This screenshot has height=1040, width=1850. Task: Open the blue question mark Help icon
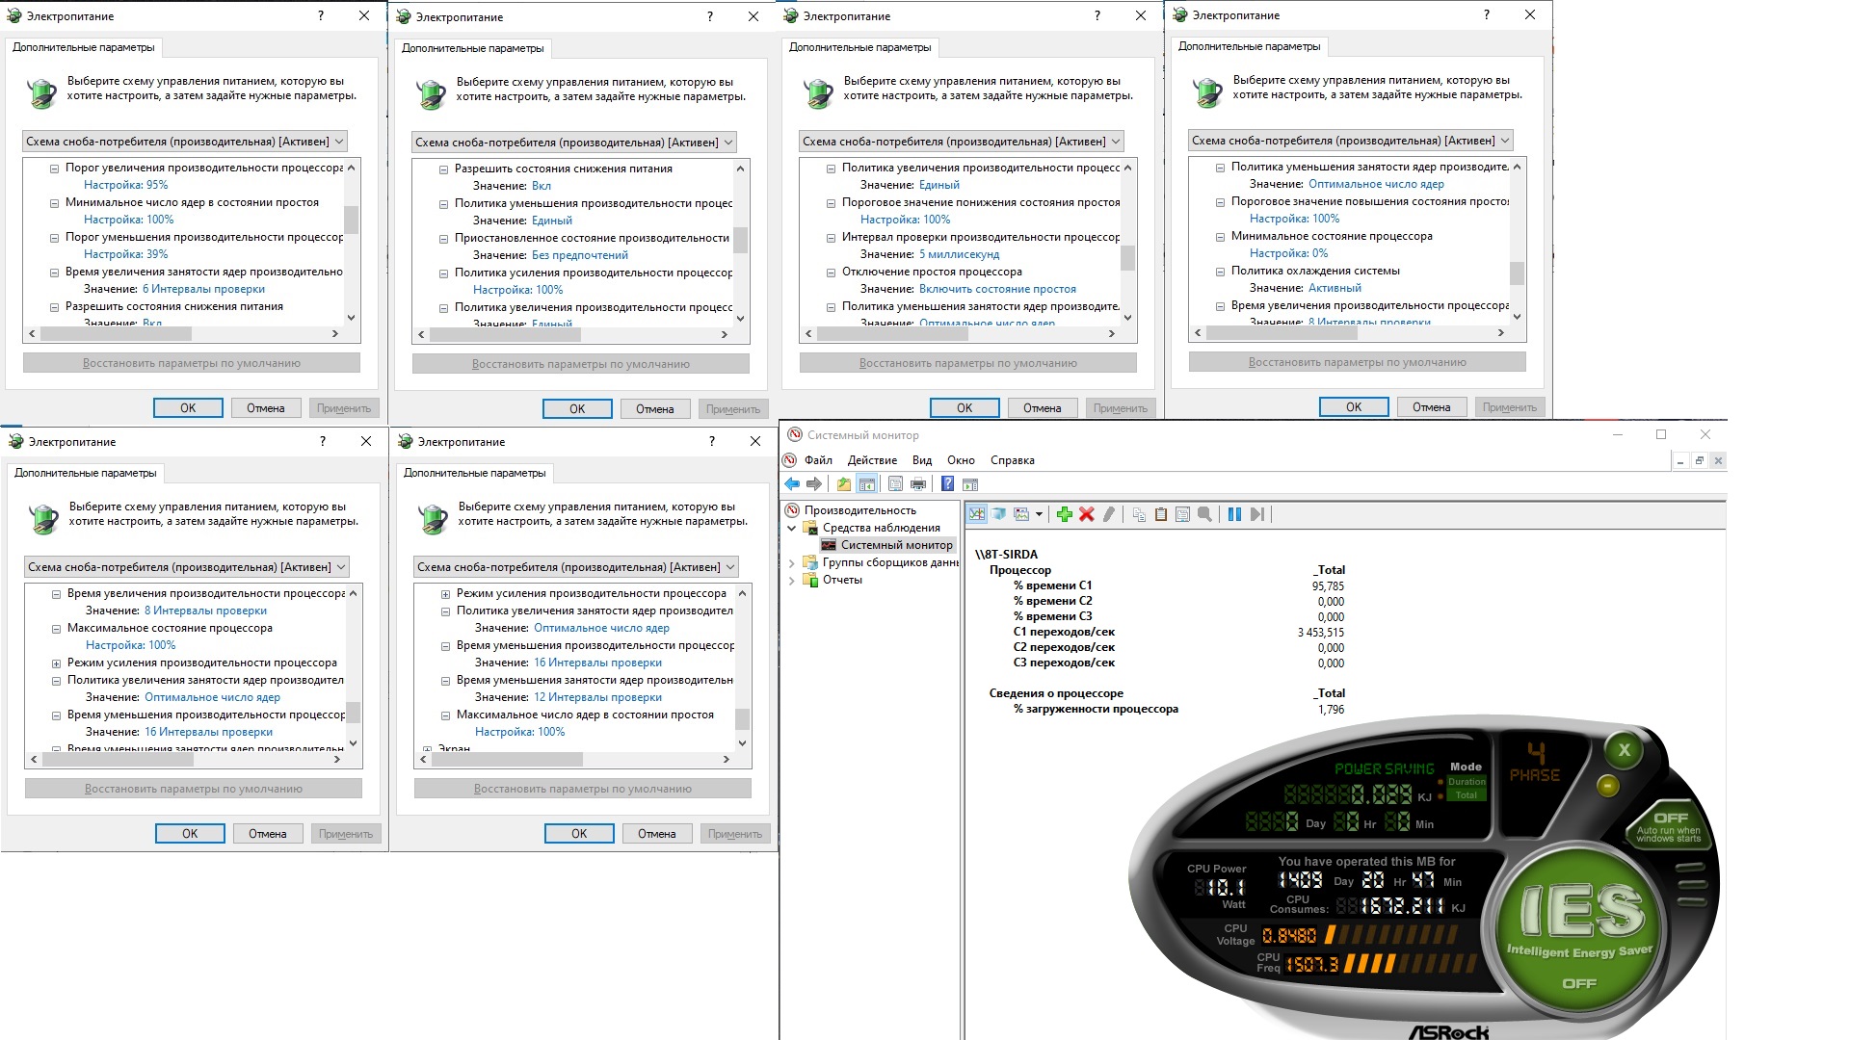tap(947, 484)
